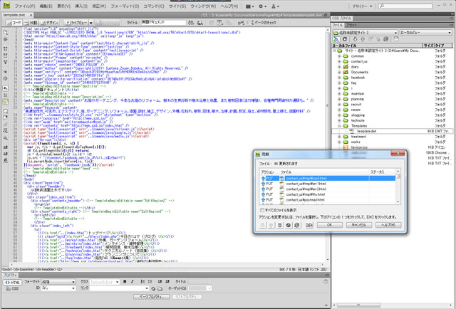Viewport: 456px width, 309px height.
Task: Open the local view dropdown in Files panel
Action: pos(426,32)
